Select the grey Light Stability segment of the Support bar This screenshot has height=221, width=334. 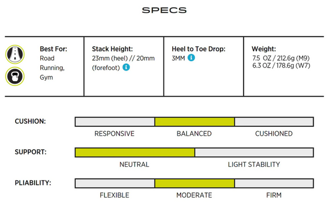(254, 152)
